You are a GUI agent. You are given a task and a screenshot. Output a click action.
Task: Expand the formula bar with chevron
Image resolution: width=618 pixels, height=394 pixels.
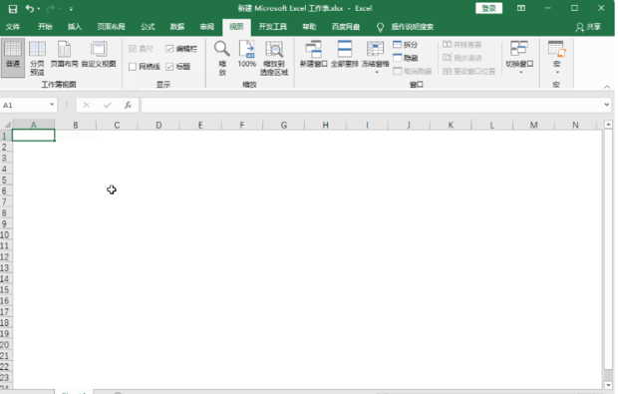(607, 105)
